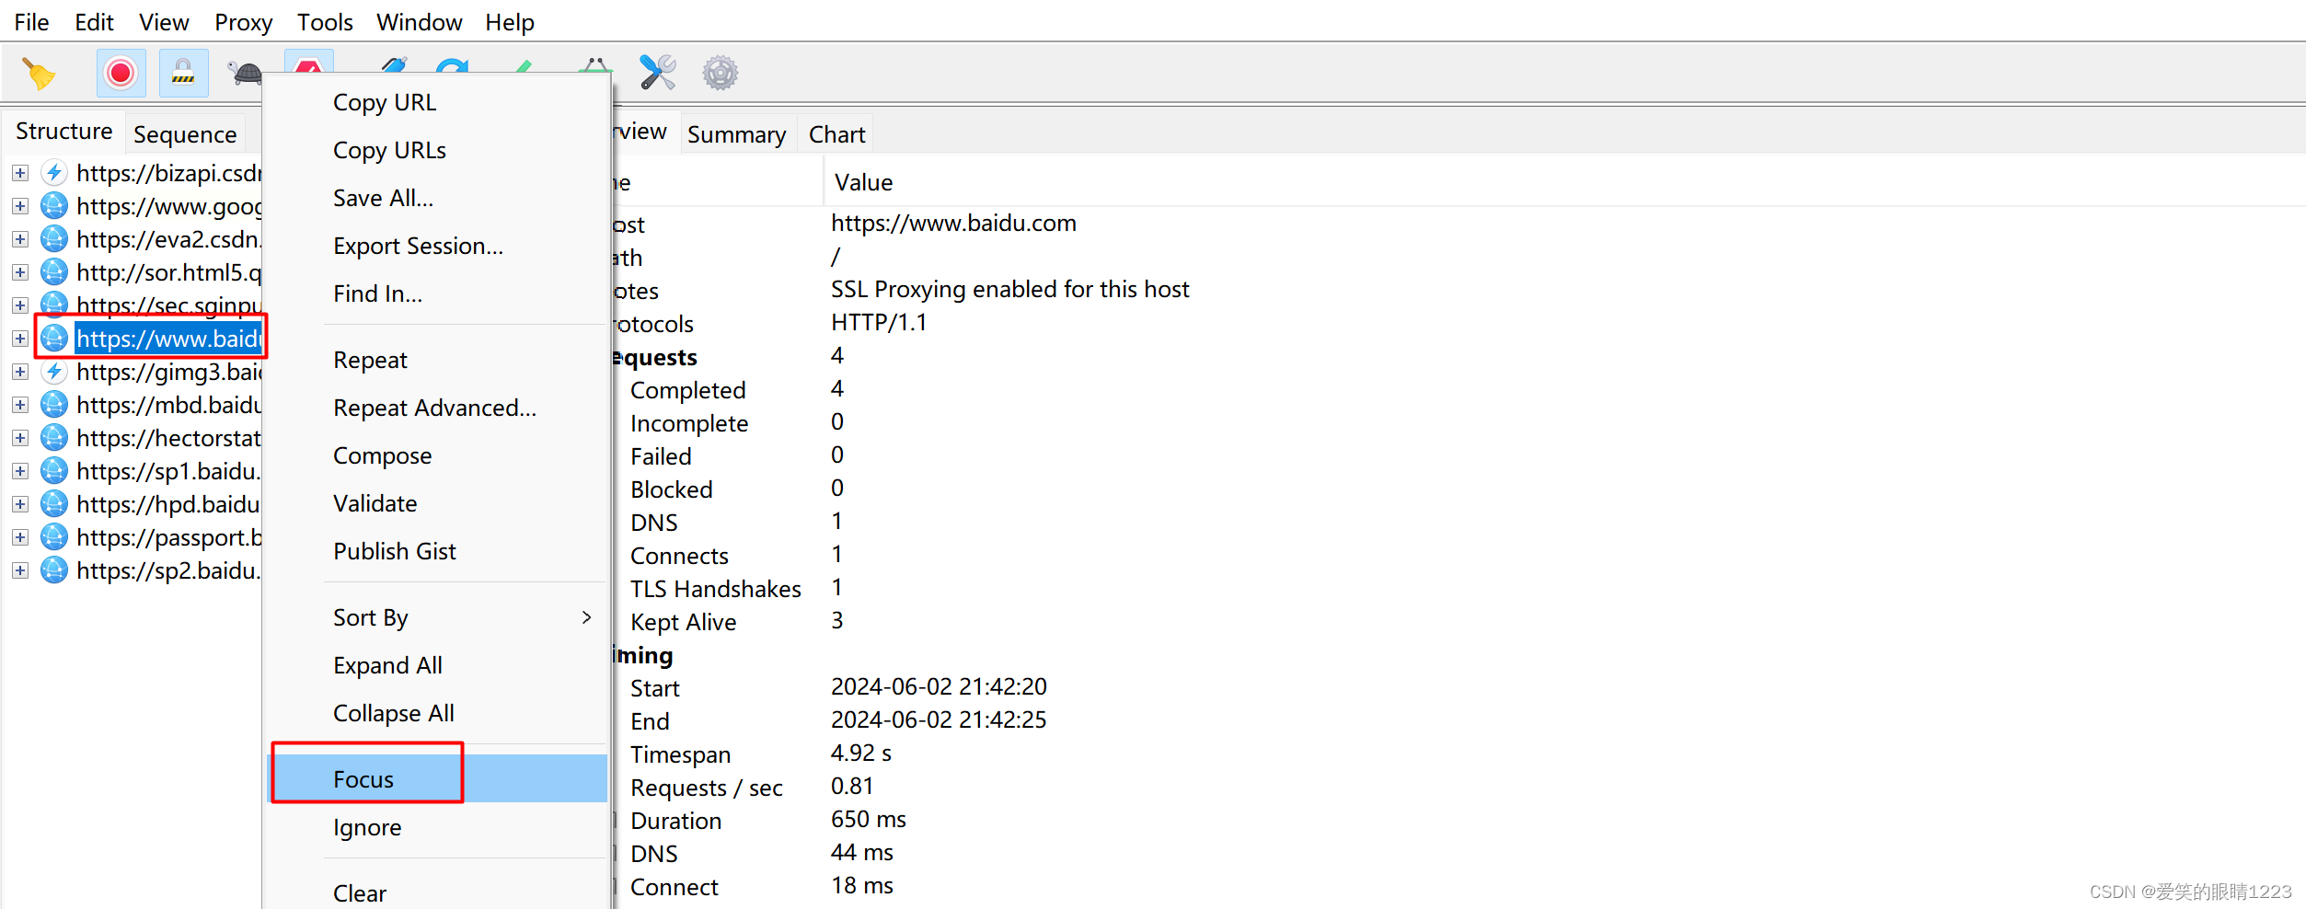Open the Window menu

click(419, 22)
